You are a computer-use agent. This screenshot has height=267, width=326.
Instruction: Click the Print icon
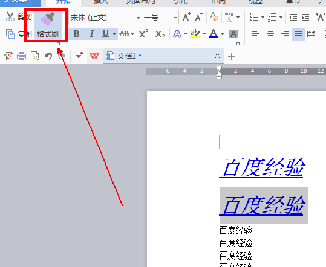point(21,56)
